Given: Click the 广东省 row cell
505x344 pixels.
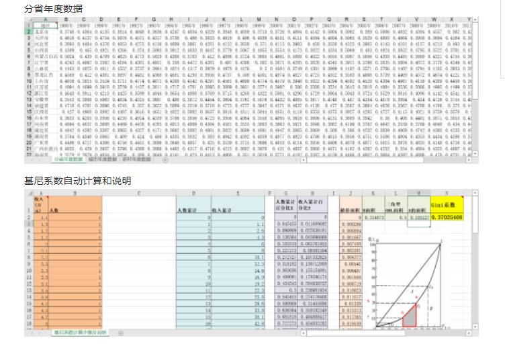Looking at the screenshot, I should point(46,142).
